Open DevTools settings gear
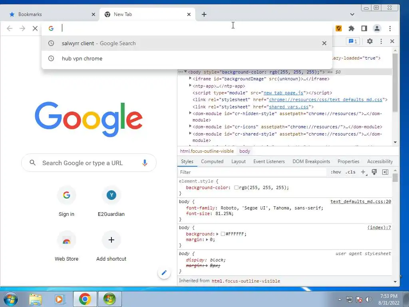Viewport: 409px width, 307px height. pyautogui.click(x=369, y=41)
